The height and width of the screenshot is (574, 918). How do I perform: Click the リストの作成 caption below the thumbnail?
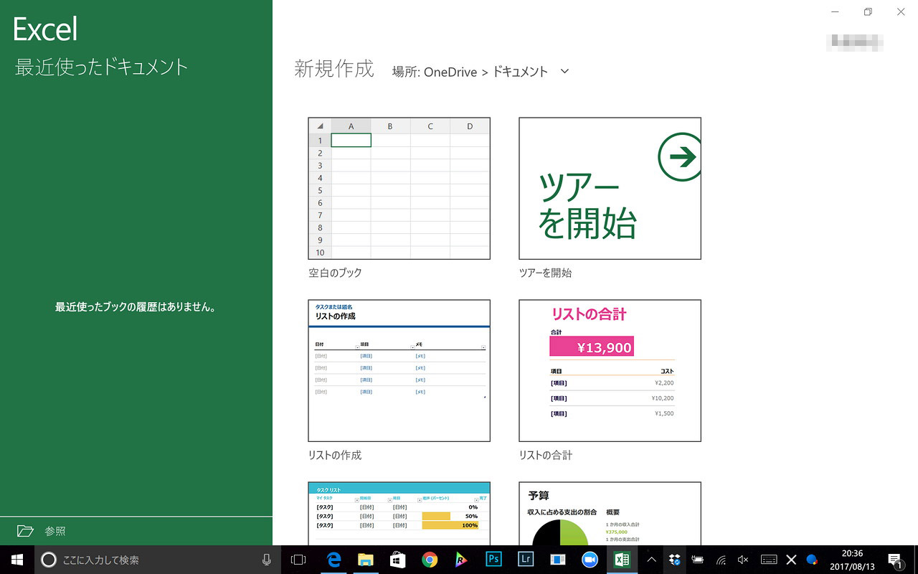coord(335,455)
